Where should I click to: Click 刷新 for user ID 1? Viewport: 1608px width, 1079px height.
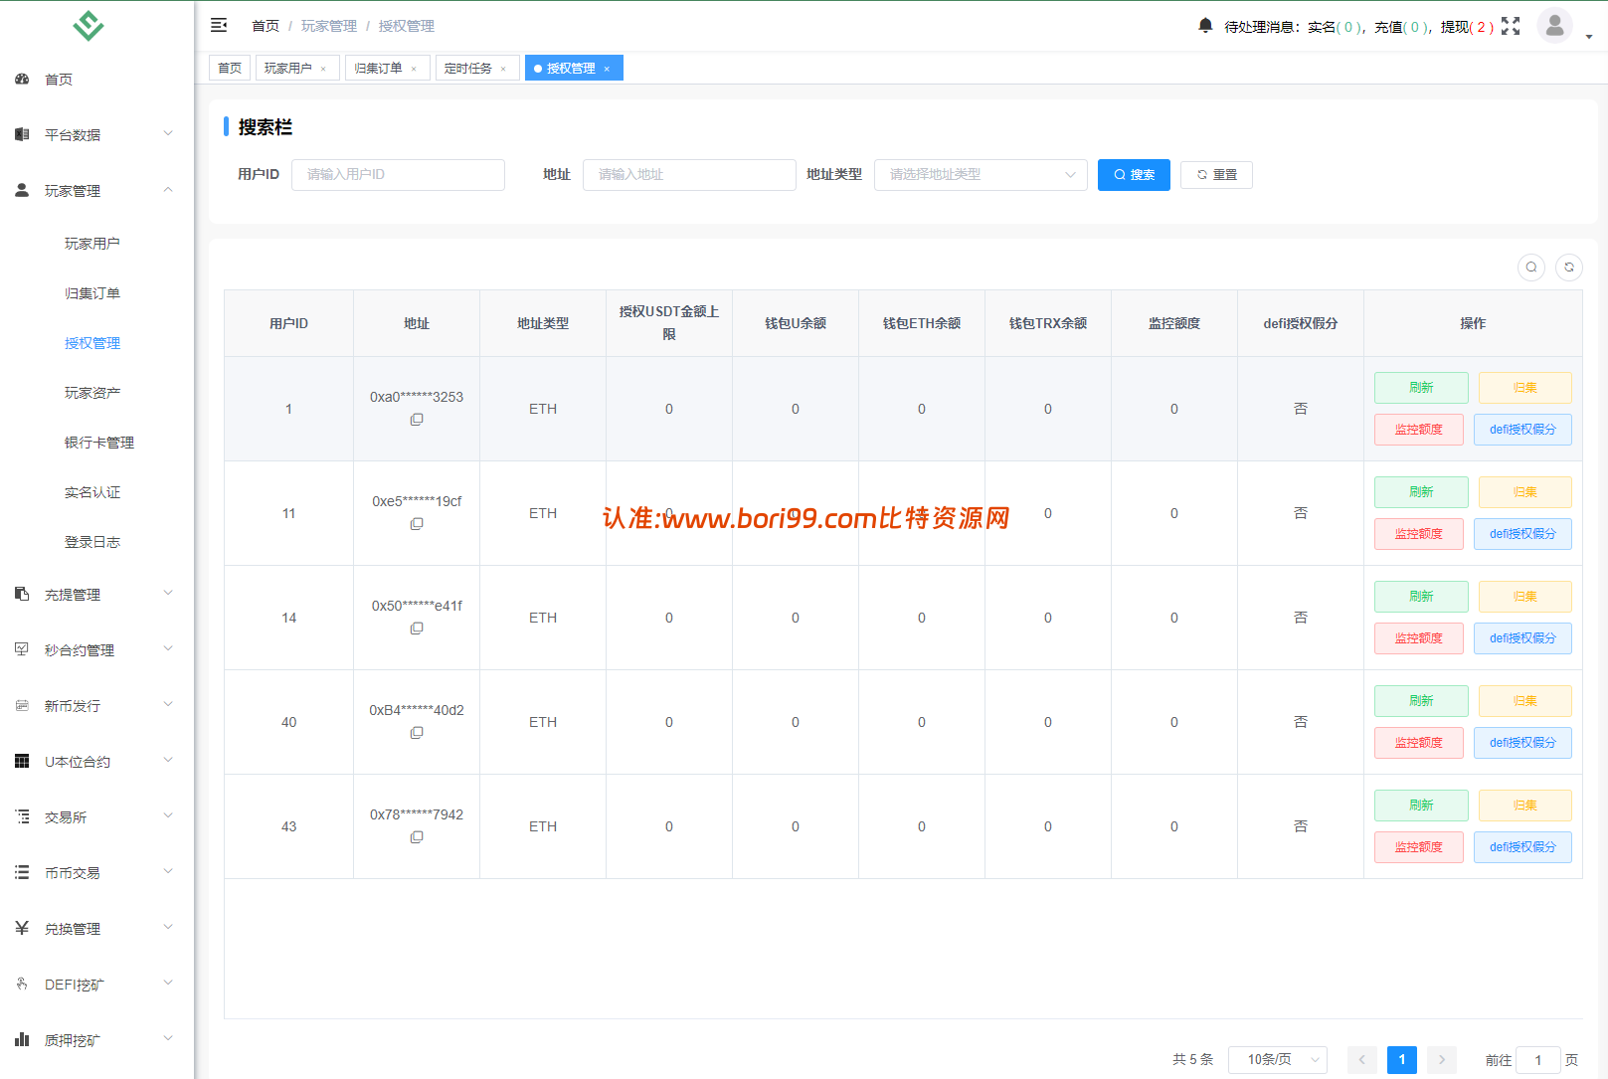pos(1421,388)
